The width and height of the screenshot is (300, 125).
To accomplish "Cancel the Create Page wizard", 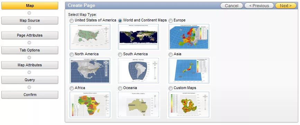I will point(231,6).
